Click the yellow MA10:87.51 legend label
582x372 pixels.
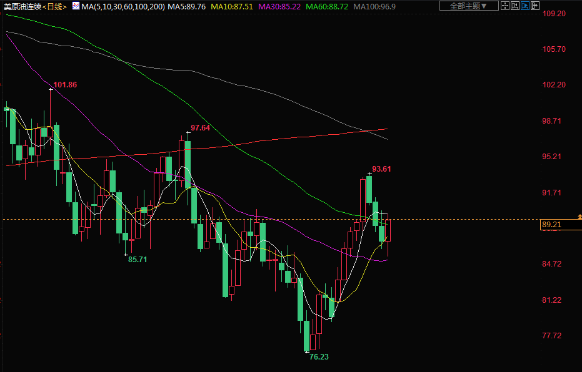point(232,6)
